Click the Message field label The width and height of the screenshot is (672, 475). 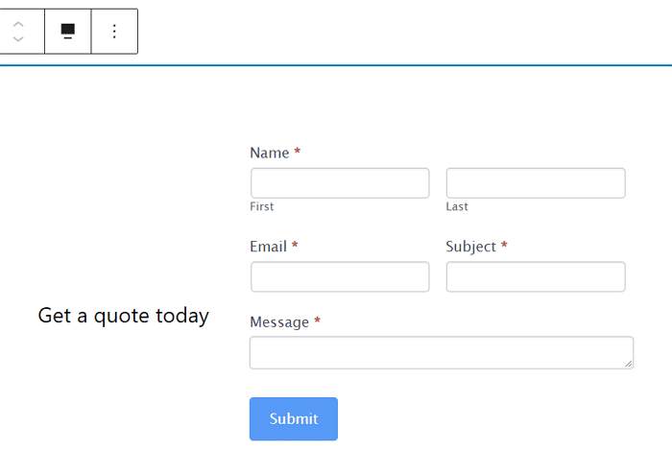(x=278, y=322)
